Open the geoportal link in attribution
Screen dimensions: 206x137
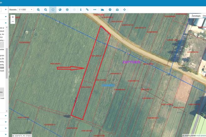(201, 135)
